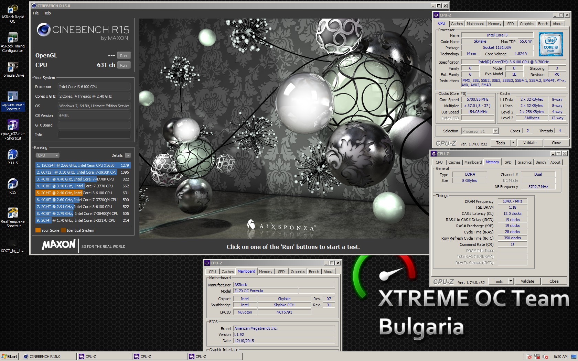Screen dimensions: 578x361
Task: Open the Ranking CPU dropdown
Action: click(48, 155)
